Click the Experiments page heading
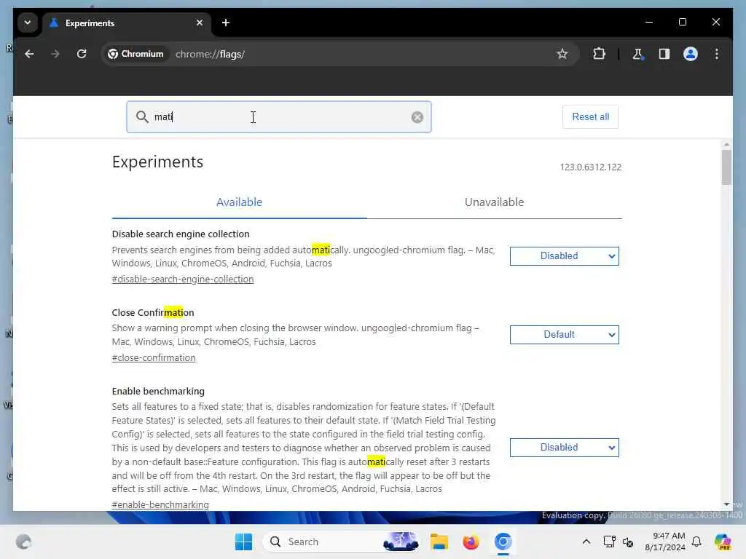The height and width of the screenshot is (559, 746). coord(157,162)
